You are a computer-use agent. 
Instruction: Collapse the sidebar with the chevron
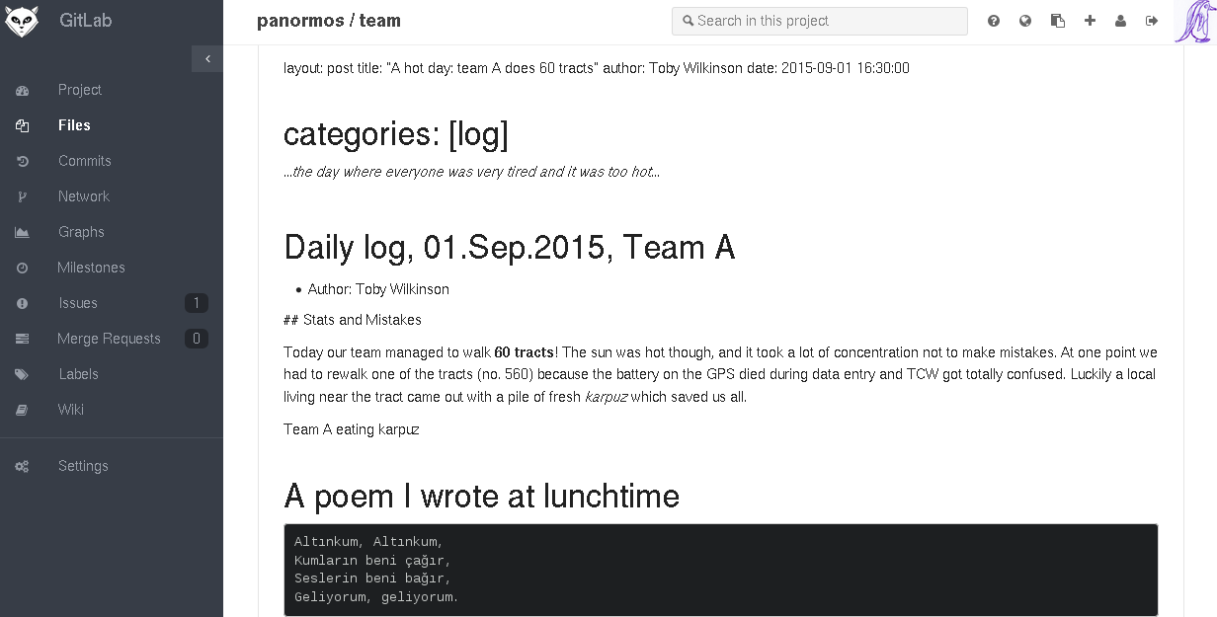[x=207, y=59]
